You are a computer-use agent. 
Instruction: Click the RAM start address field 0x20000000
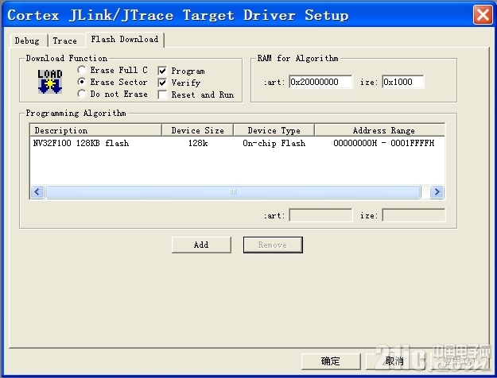tap(320, 82)
